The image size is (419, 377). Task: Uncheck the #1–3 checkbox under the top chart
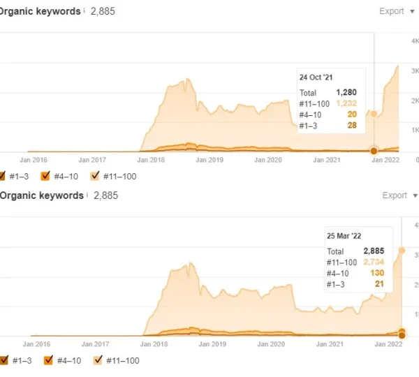pyautogui.click(x=3, y=176)
